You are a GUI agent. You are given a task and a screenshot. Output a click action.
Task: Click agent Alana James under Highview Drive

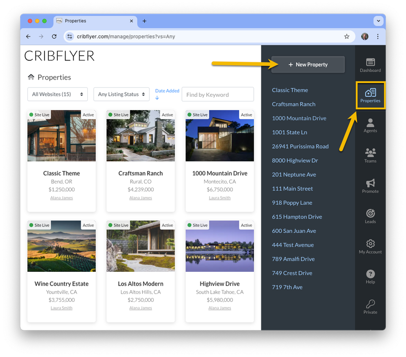(x=220, y=308)
